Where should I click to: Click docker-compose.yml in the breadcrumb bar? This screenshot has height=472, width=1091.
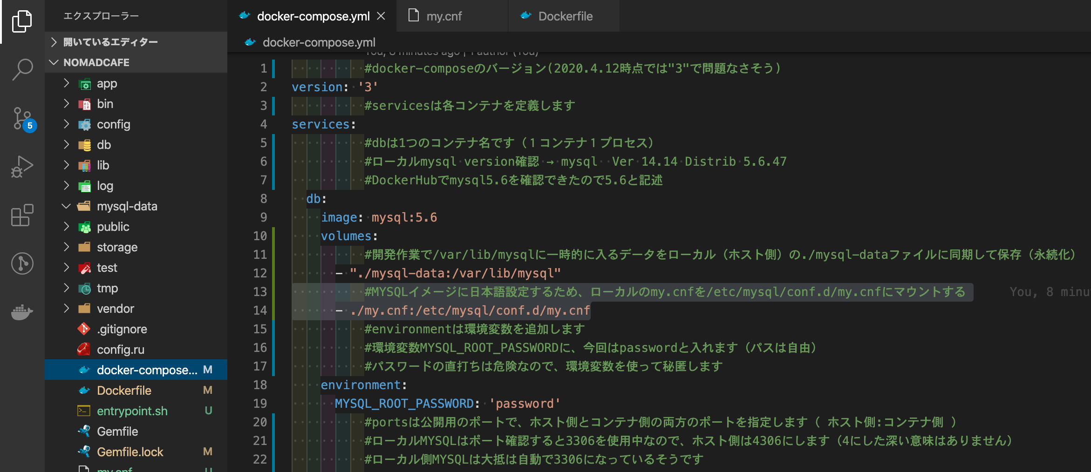[x=319, y=42]
